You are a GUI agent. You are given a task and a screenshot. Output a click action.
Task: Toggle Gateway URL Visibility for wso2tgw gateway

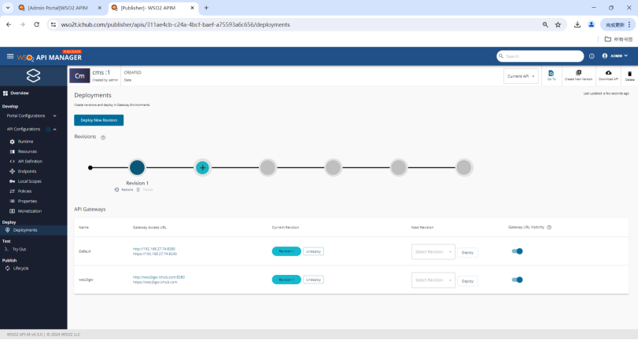click(518, 280)
